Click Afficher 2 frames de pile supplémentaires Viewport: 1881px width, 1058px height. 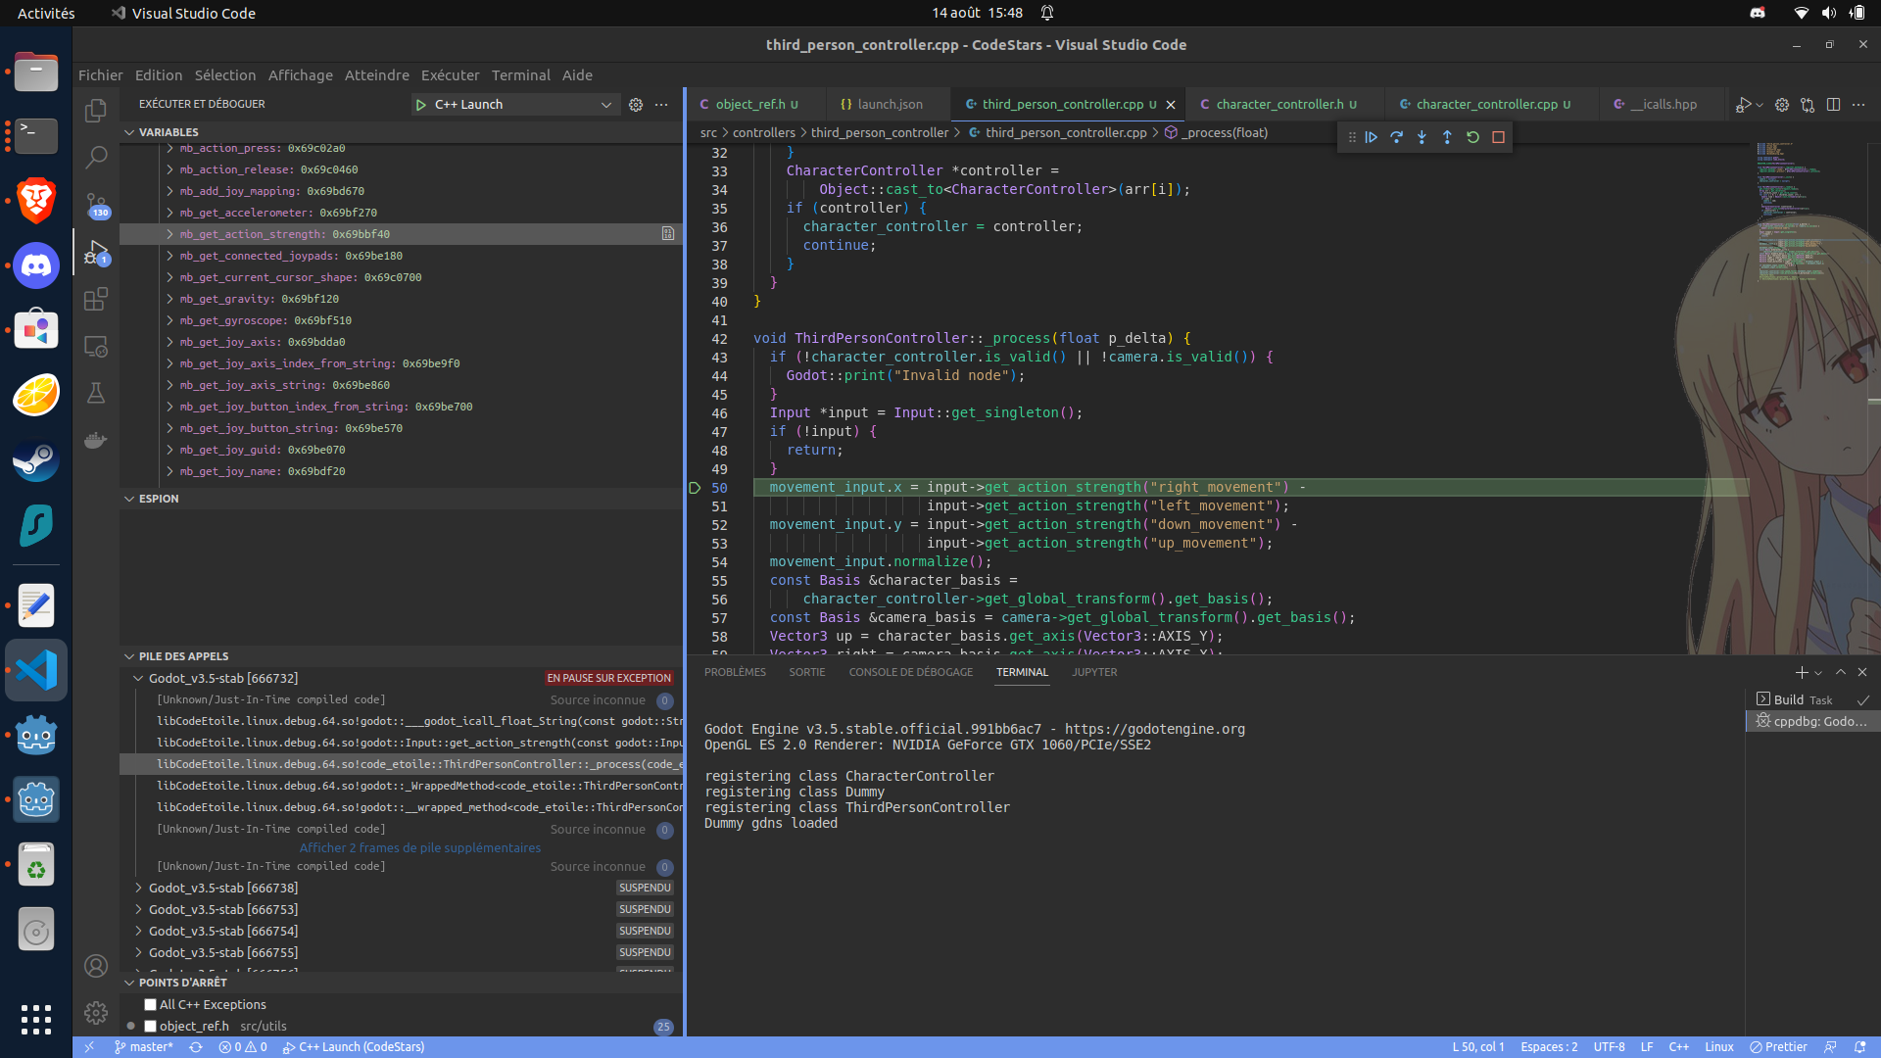(419, 847)
